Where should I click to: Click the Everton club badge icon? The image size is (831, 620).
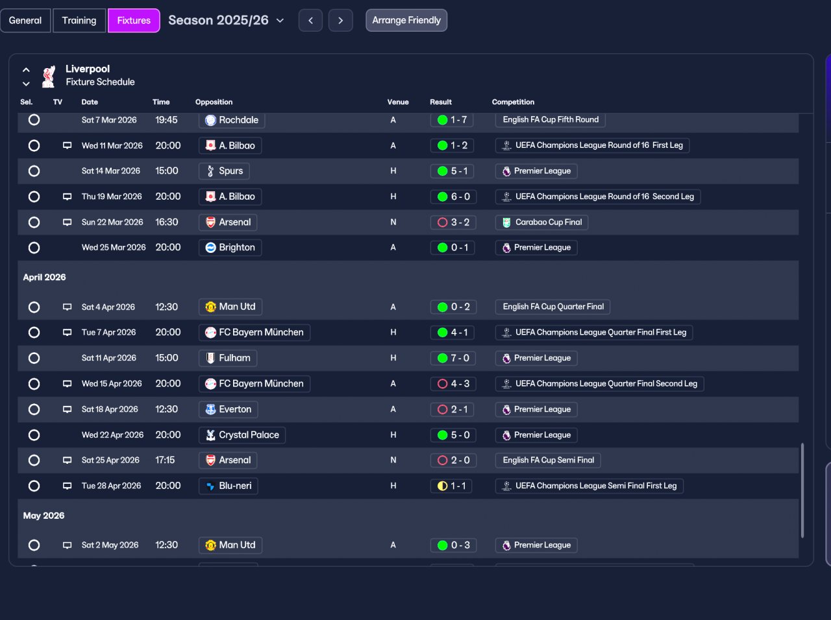(x=210, y=409)
